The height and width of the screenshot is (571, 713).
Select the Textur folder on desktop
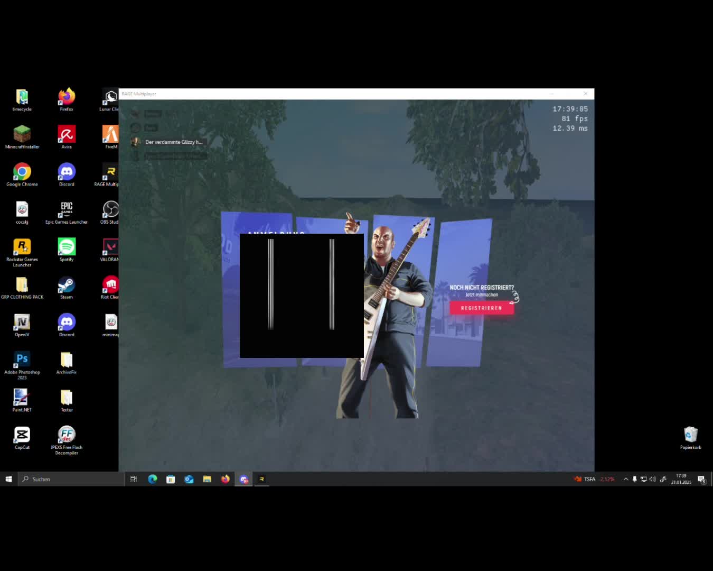(67, 400)
